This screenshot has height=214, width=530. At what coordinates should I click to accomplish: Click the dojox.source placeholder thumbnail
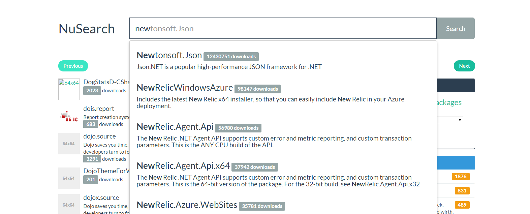click(69, 204)
